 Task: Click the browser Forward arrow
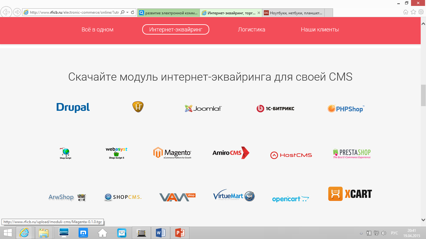[x=17, y=12]
